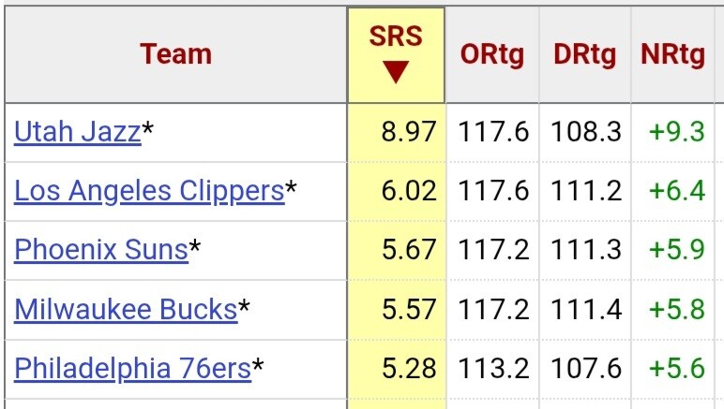Sort by the Team column header
The width and height of the screenshot is (724, 409).
click(x=176, y=54)
